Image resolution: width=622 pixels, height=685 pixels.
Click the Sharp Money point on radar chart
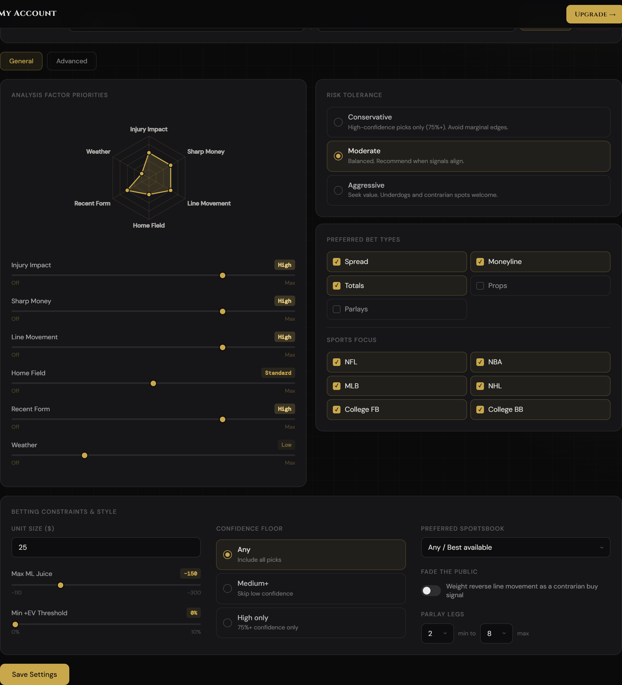171,166
